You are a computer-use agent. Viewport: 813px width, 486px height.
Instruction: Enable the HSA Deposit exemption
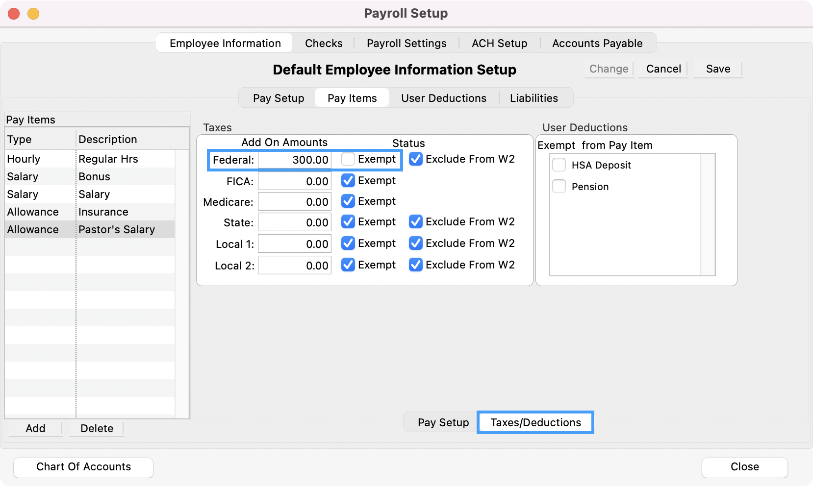559,165
